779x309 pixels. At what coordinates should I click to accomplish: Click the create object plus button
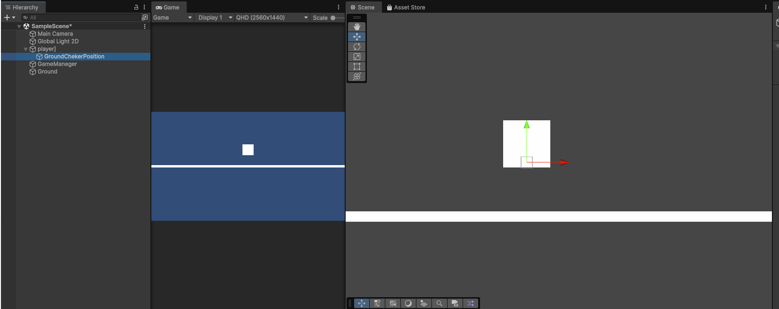pyautogui.click(x=7, y=17)
